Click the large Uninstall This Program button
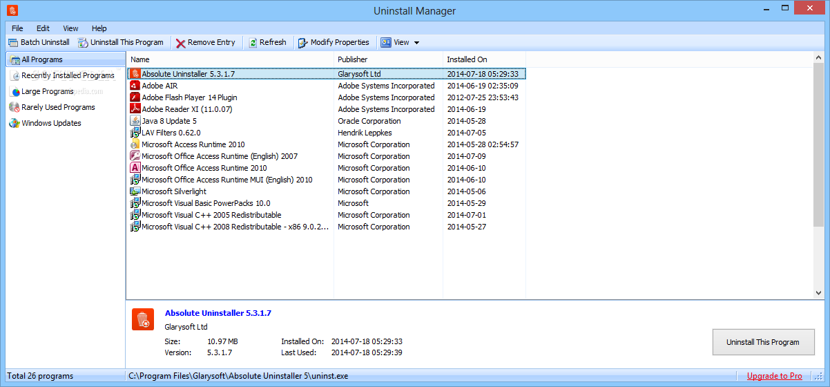Screen dimensions: 830x387 [x=763, y=342]
